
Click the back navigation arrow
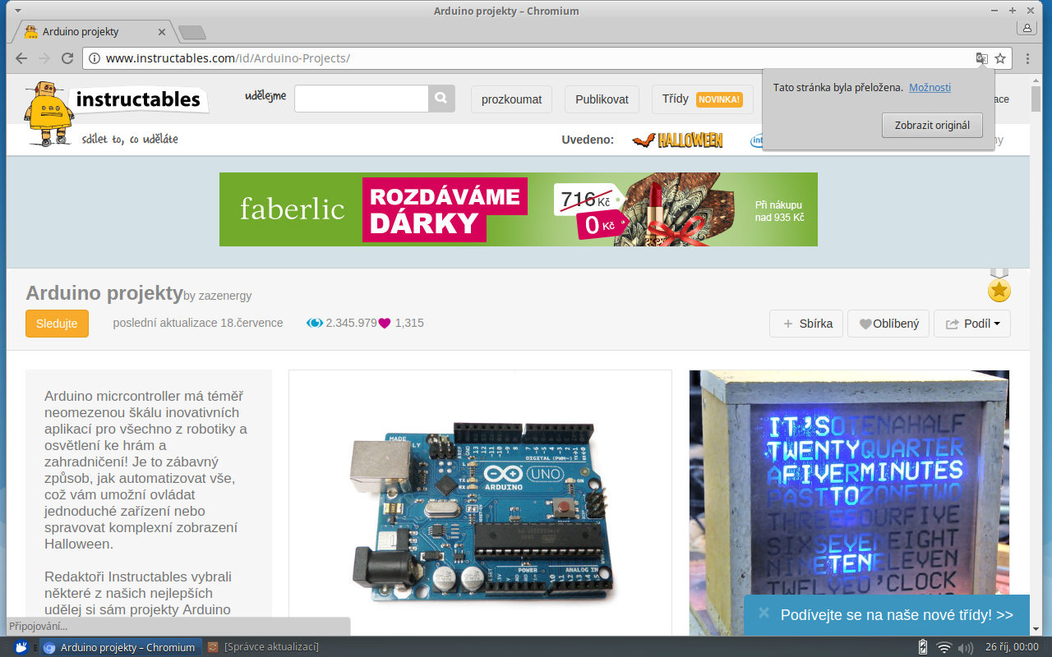point(21,58)
